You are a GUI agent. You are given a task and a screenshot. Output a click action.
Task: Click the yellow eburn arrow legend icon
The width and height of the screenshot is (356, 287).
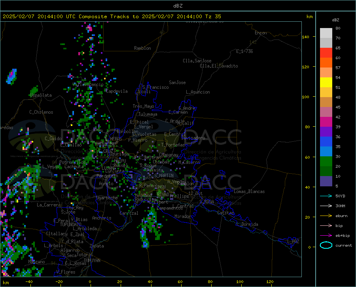tap(326, 216)
